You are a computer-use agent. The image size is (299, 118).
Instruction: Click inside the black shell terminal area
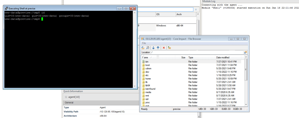70,53
